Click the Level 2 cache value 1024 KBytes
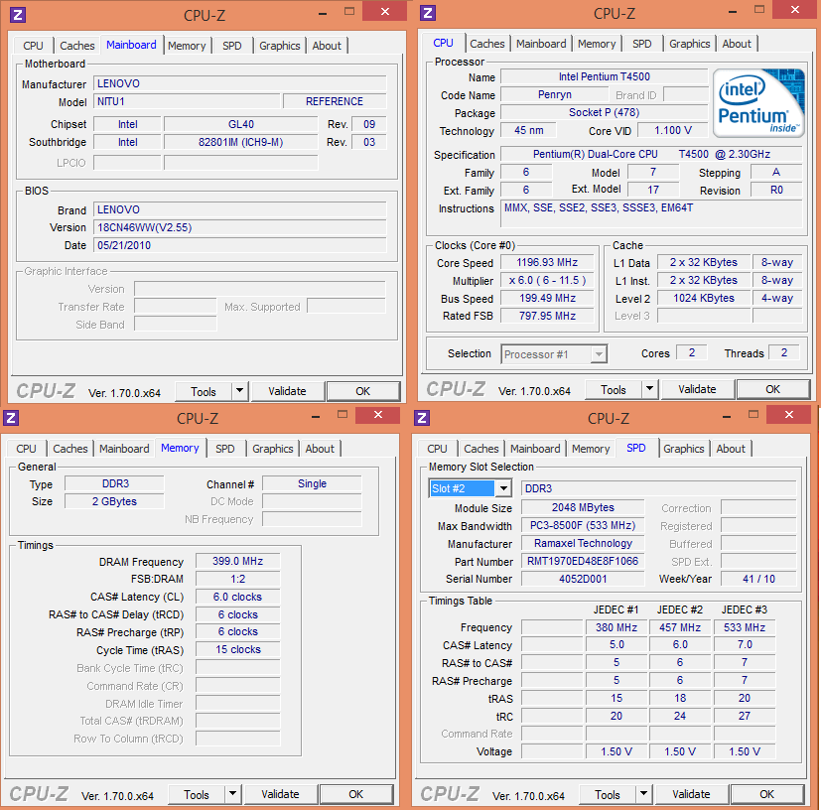The image size is (821, 810). (x=704, y=298)
